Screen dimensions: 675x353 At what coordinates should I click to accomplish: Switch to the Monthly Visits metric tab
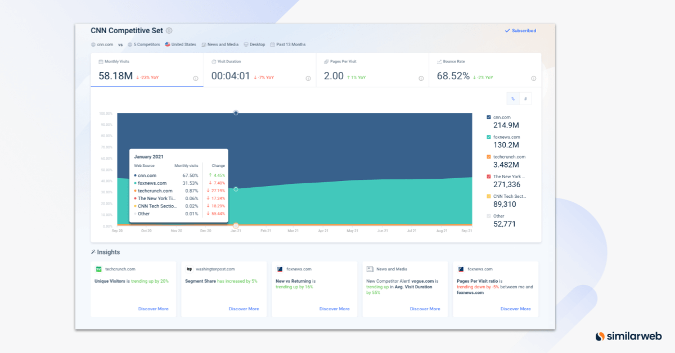[147, 70]
